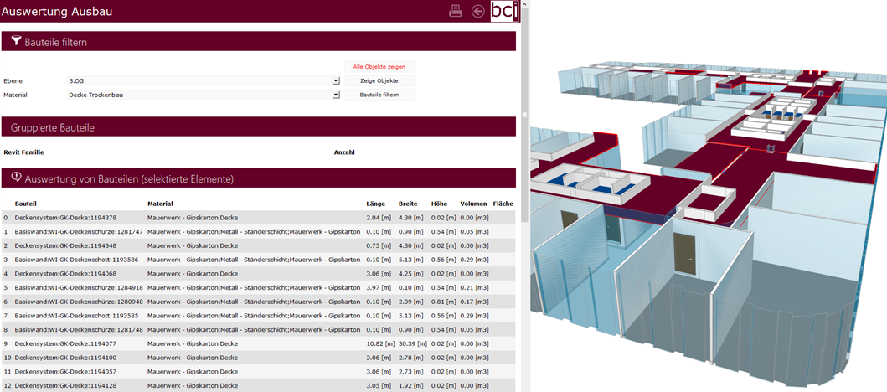Select row Deckensystem:GK-Decke:1194378
Screen dimensions: 887x392
pyautogui.click(x=259, y=217)
